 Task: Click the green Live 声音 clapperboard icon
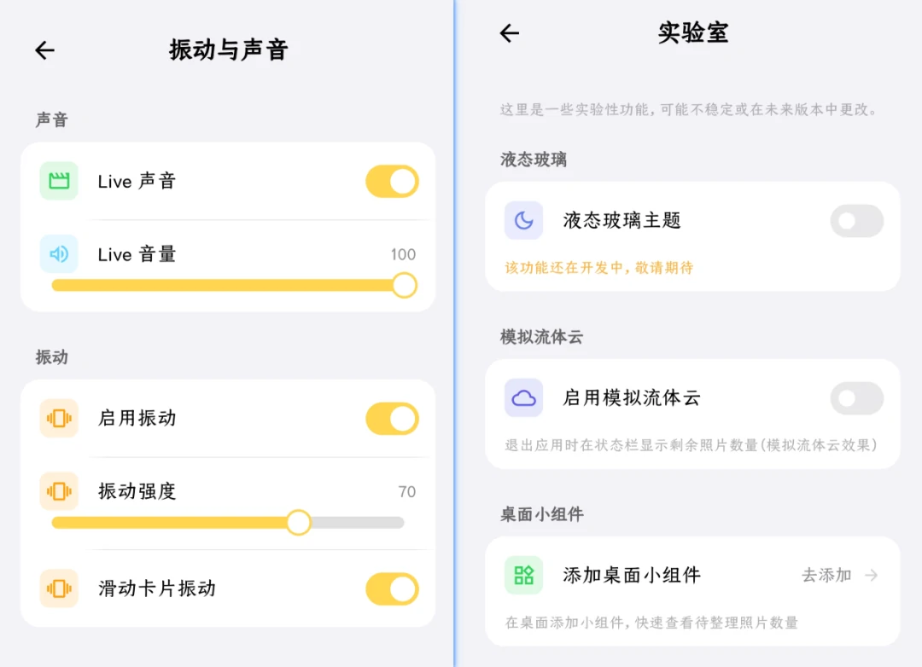[59, 181]
